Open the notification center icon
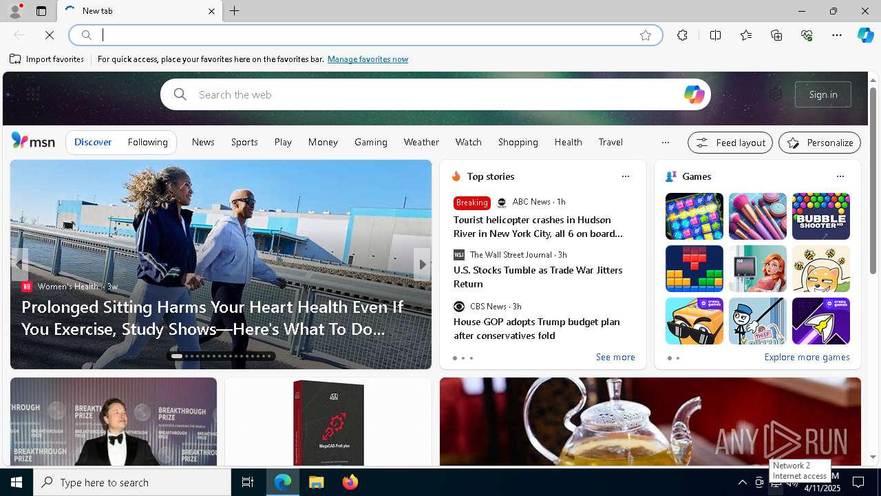 858,482
